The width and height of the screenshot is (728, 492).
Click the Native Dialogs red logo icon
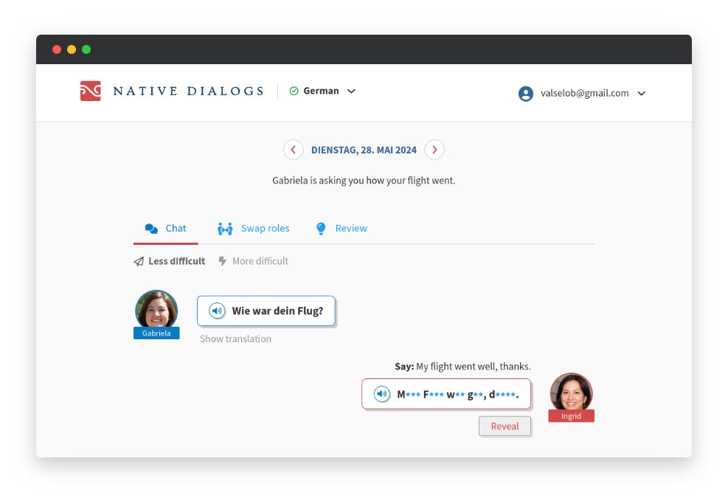click(x=90, y=91)
